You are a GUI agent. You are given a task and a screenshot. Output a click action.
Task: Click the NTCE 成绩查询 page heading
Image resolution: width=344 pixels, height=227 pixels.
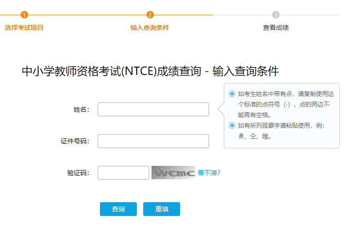coord(150,71)
